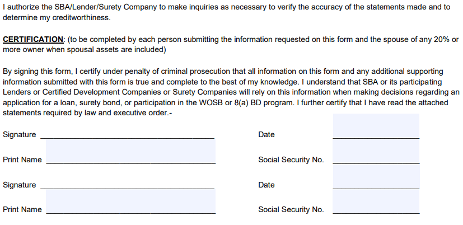Click the second Signature line
This screenshot has height=225, width=463.
[127, 185]
